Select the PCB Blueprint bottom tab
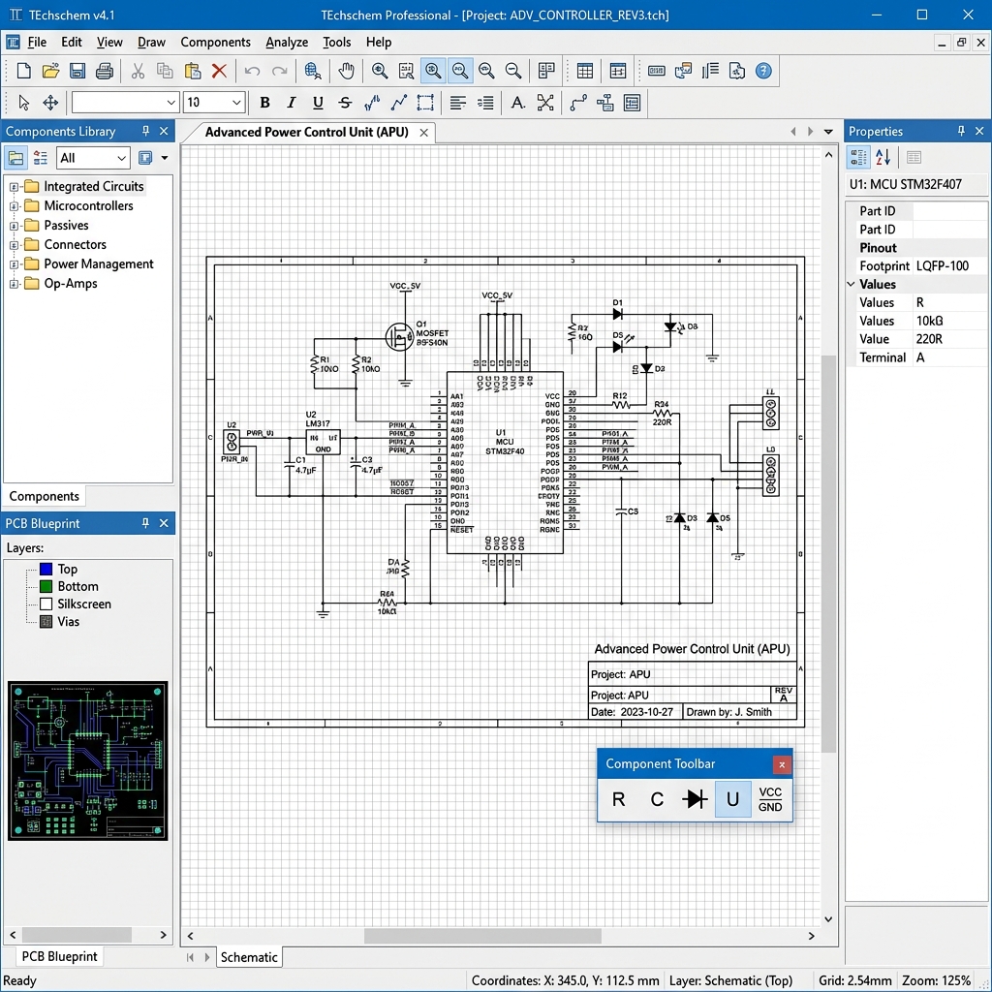 click(x=59, y=956)
